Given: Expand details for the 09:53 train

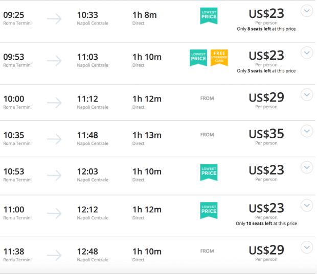Looking at the screenshot, I should click(x=307, y=53).
